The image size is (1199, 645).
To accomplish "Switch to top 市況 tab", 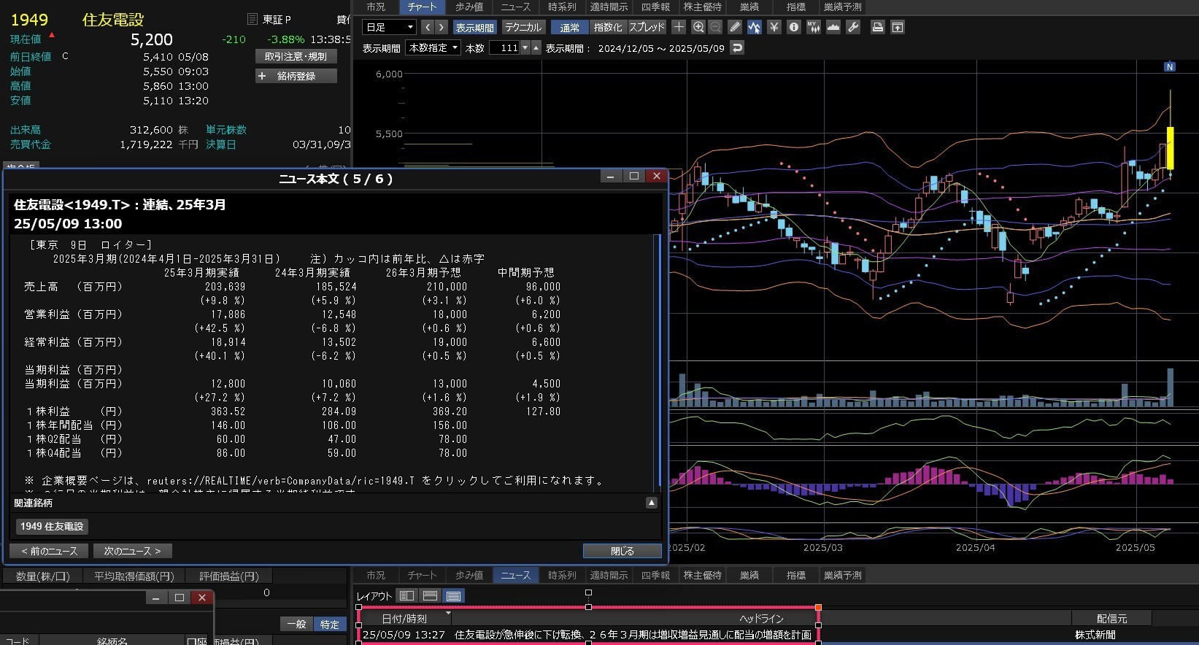I will coord(376,7).
